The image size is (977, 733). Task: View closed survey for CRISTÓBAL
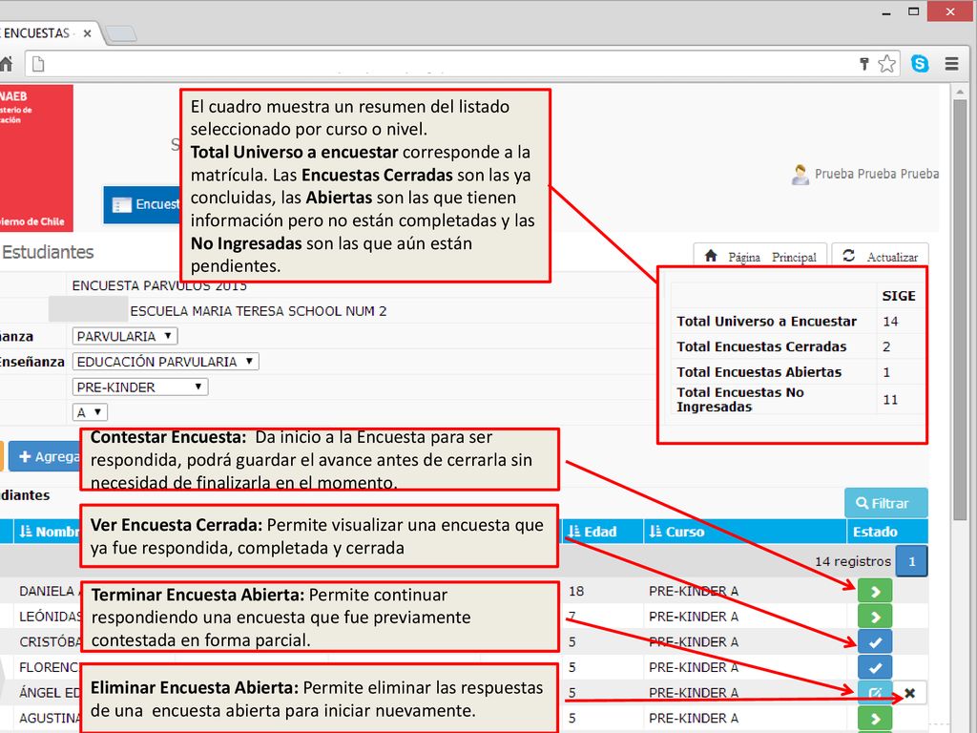[x=875, y=642]
